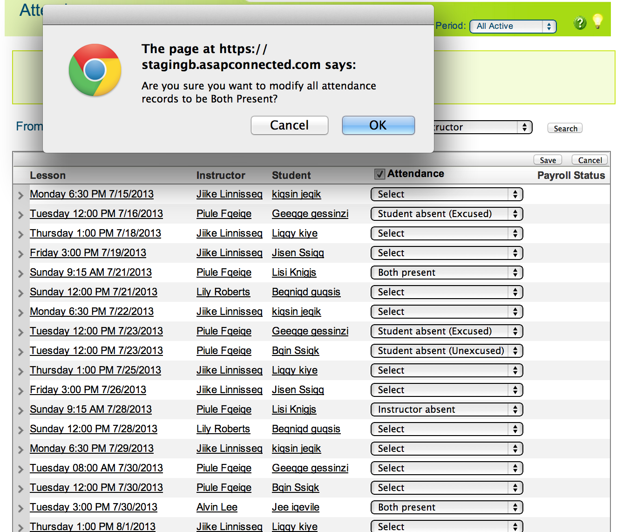Open Liqqy kiye student link in 7/25/2013 row
Viewport: 623px width, 532px height.
pos(295,370)
